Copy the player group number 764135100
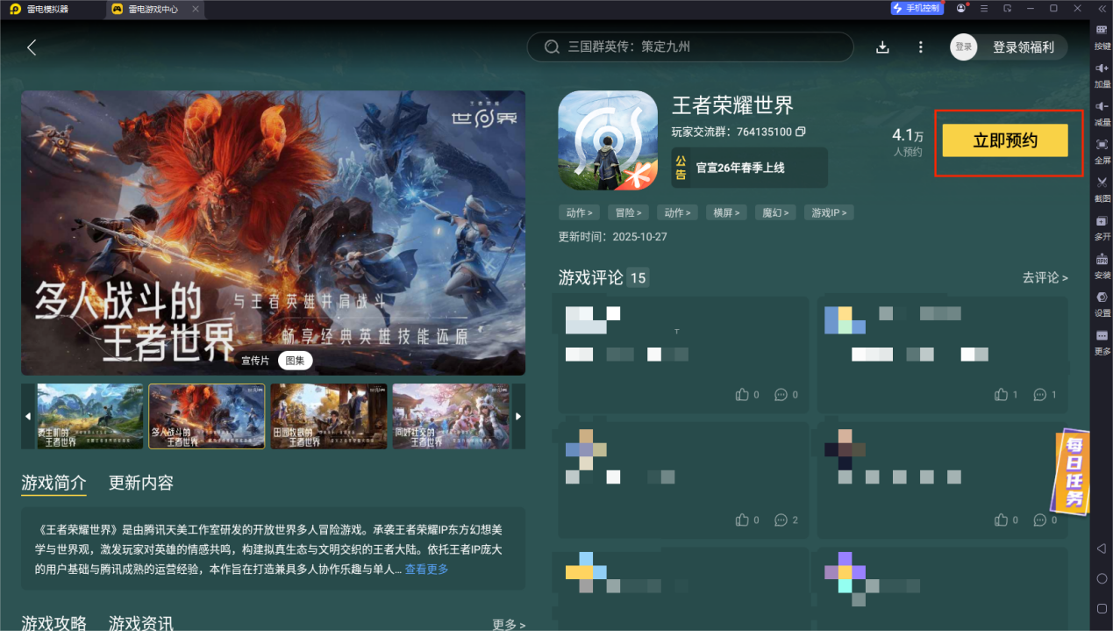1113x631 pixels. click(800, 132)
